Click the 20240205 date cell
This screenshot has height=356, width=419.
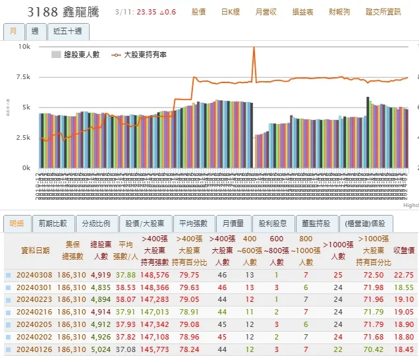pyautogui.click(x=34, y=325)
